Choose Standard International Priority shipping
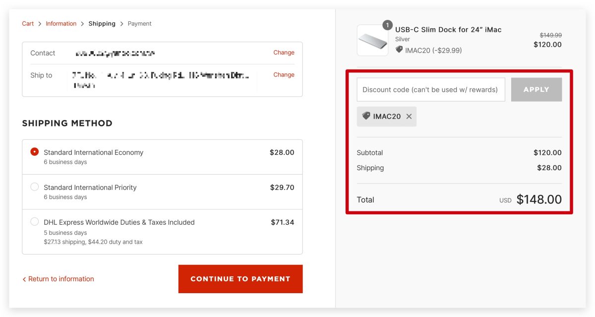 click(x=35, y=187)
